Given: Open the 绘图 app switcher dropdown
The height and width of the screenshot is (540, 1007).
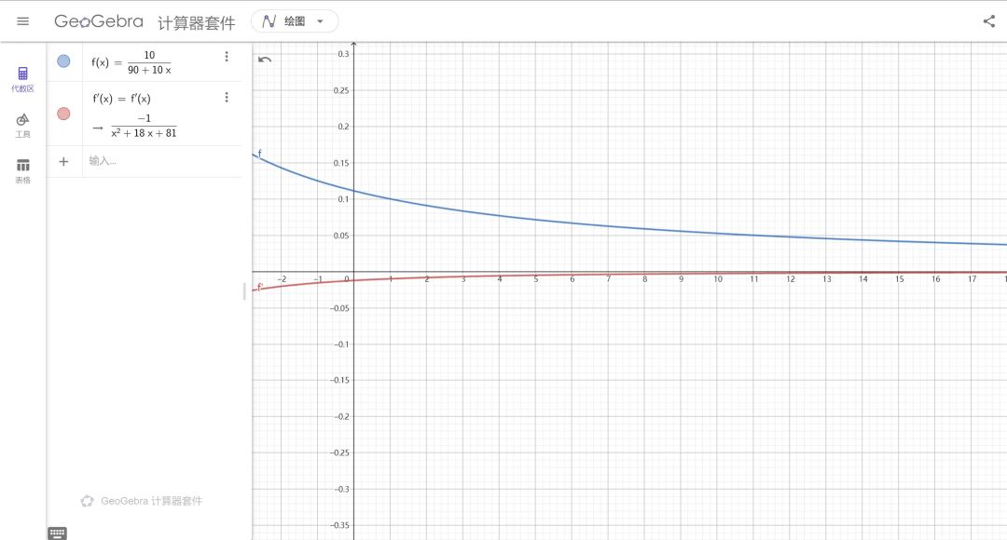Looking at the screenshot, I should click(295, 21).
